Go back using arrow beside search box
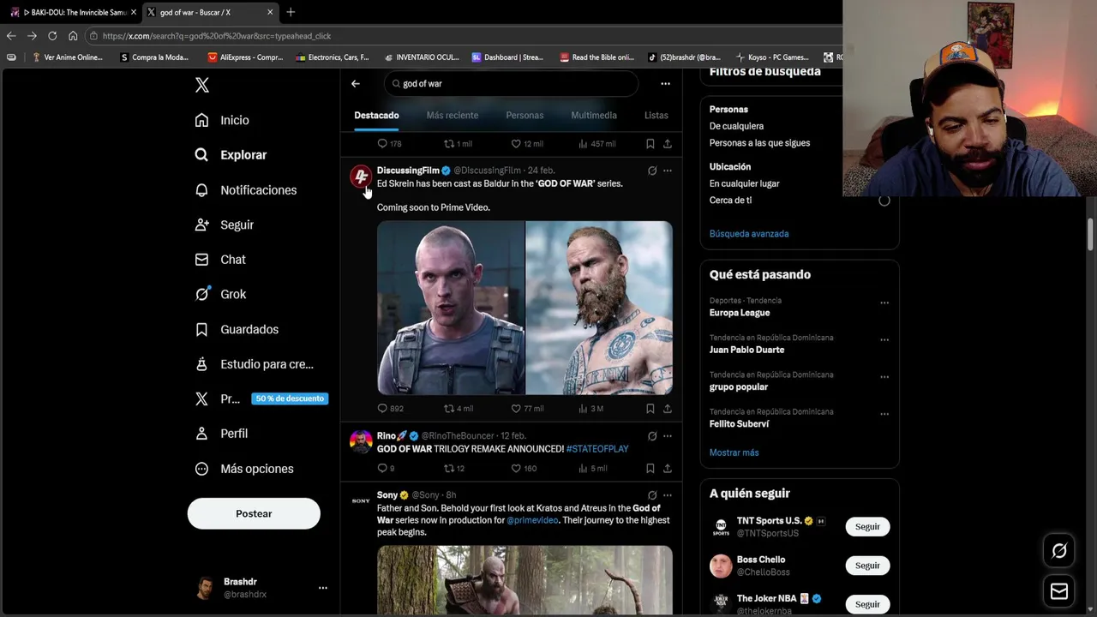 356,84
